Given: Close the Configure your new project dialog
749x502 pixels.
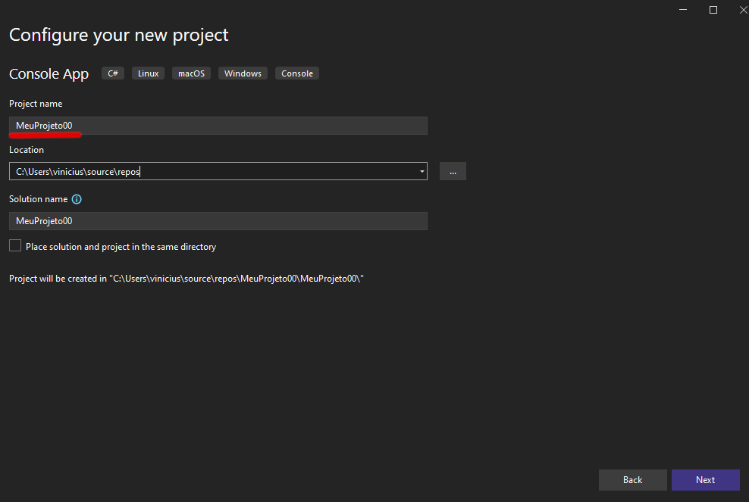Looking at the screenshot, I should click(x=742, y=10).
